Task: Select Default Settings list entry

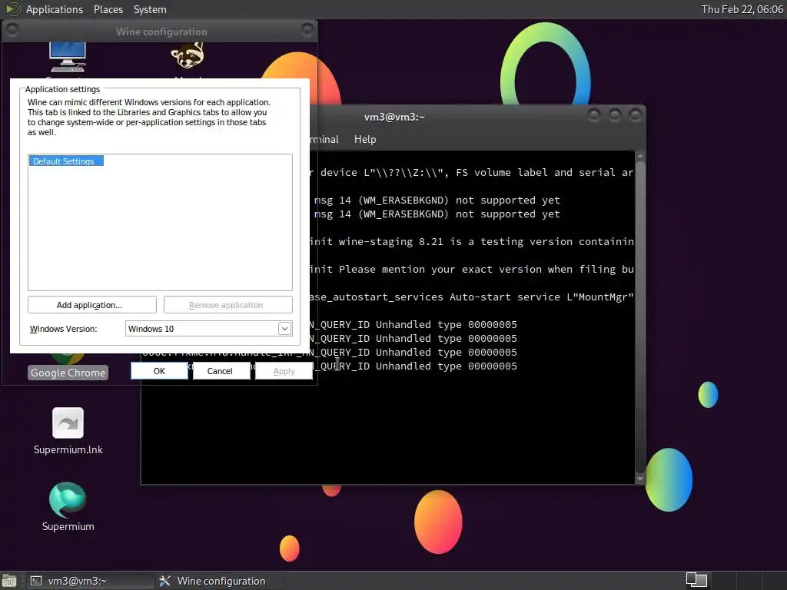Action: pos(66,161)
